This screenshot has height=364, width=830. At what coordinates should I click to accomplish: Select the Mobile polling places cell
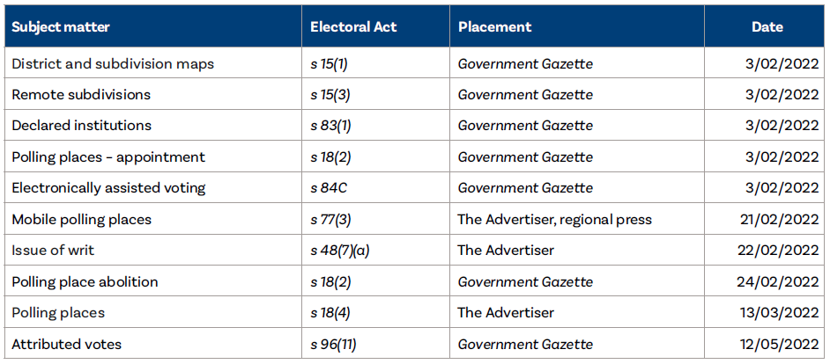[82, 220]
